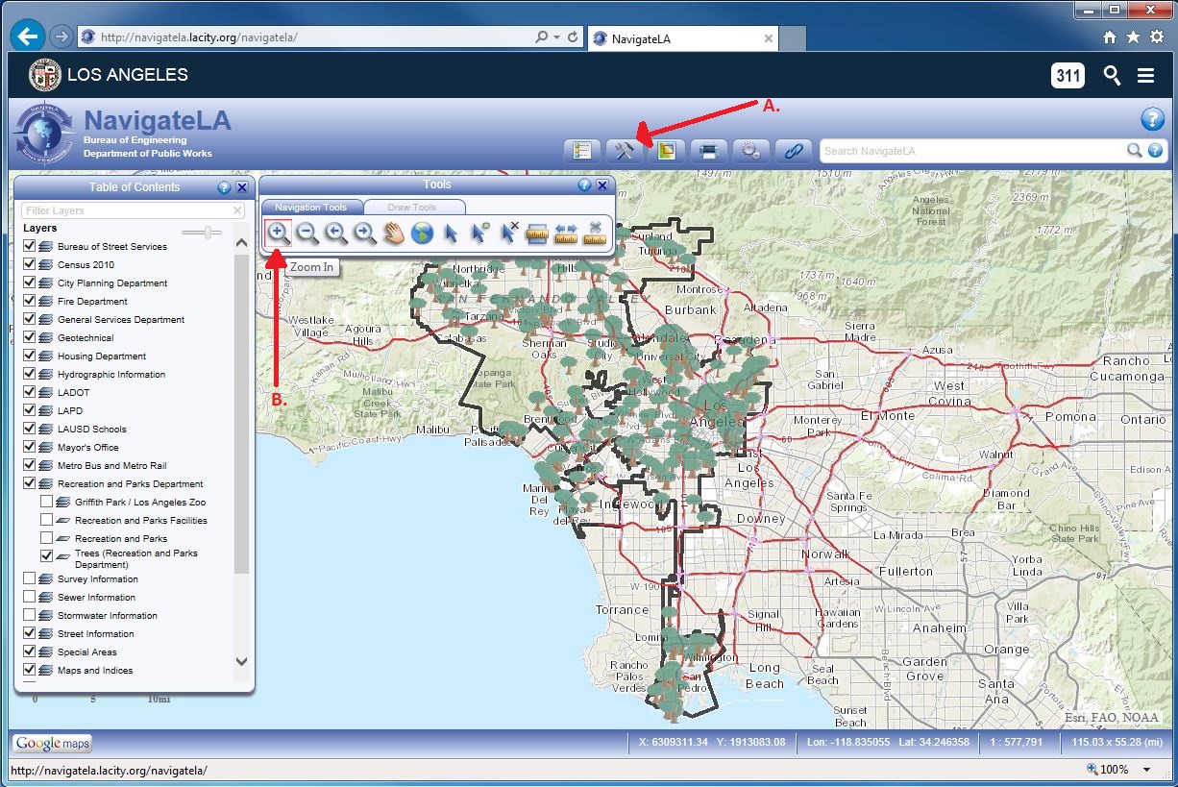Enable the Survey Information layer
The width and height of the screenshot is (1178, 787).
pos(29,578)
